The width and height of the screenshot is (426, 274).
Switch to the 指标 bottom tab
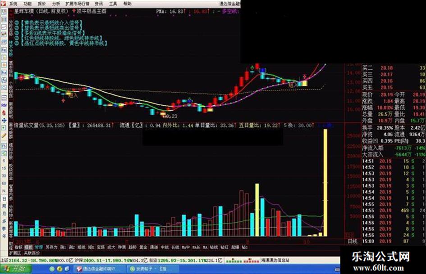tap(18, 247)
